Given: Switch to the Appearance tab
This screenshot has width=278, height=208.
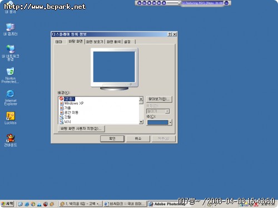Looking at the screenshot, I should pos(113,42).
